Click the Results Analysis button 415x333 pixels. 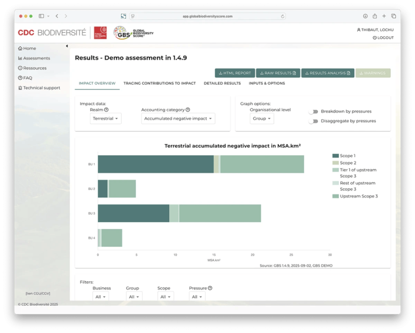coord(327,73)
